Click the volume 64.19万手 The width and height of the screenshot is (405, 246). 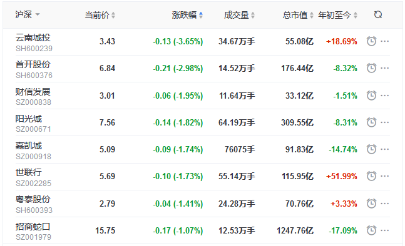pos(237,122)
